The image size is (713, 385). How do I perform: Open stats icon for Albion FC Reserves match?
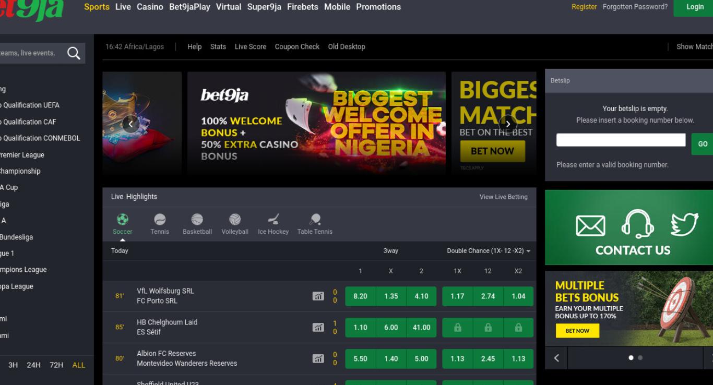pyautogui.click(x=318, y=358)
